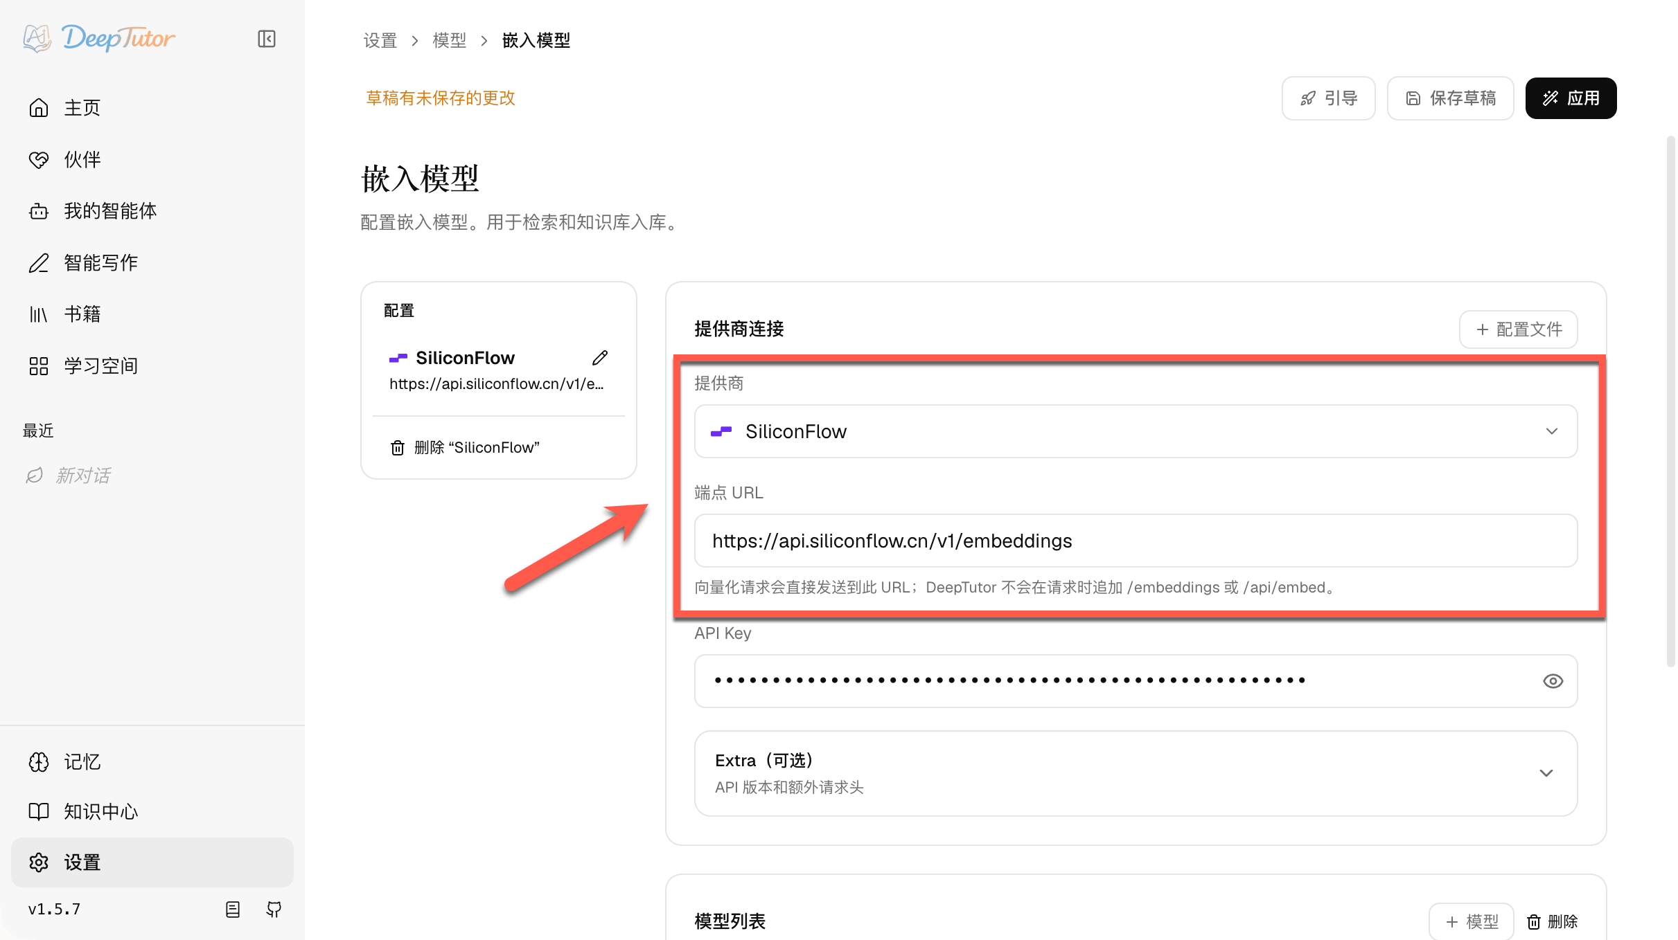Image resolution: width=1678 pixels, height=940 pixels.
Task: Apply changes with 应用 button
Action: (1571, 98)
